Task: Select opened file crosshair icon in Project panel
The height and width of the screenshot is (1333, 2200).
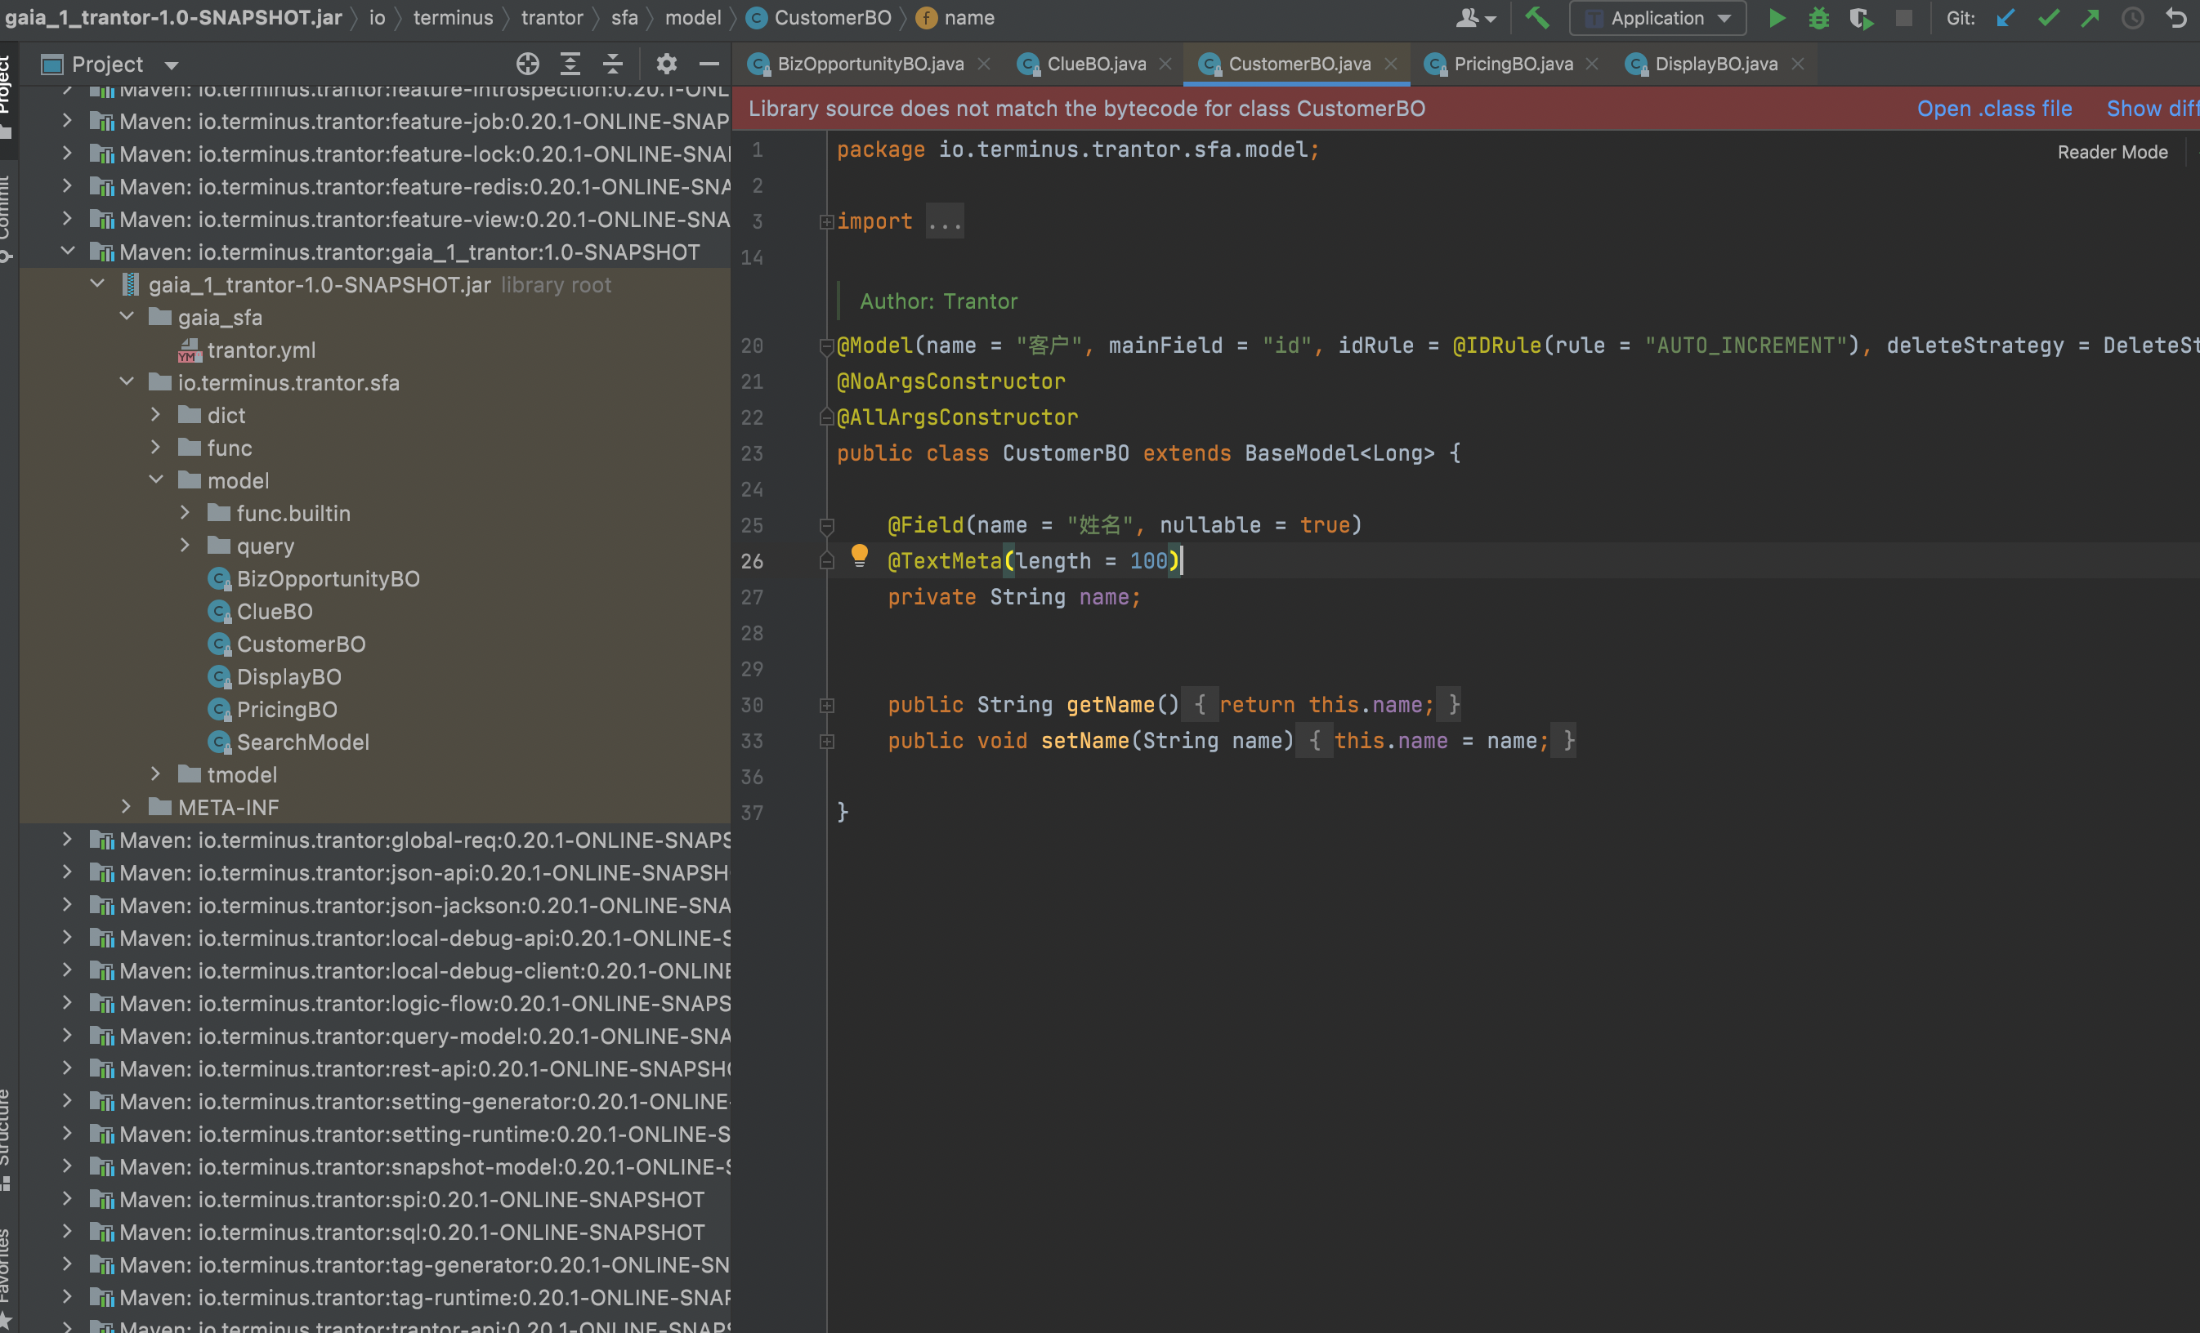Action: [x=528, y=64]
